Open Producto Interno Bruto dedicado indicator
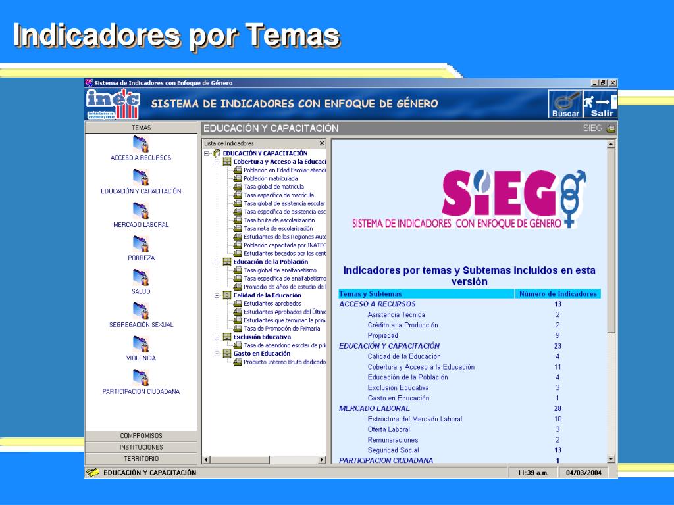This screenshot has height=505, width=674. coord(284,362)
